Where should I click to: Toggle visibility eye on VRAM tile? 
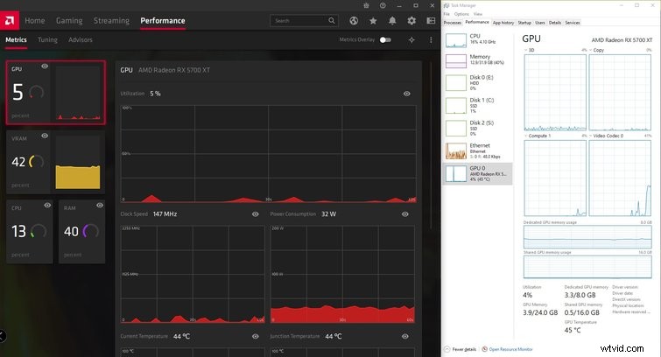pos(45,136)
